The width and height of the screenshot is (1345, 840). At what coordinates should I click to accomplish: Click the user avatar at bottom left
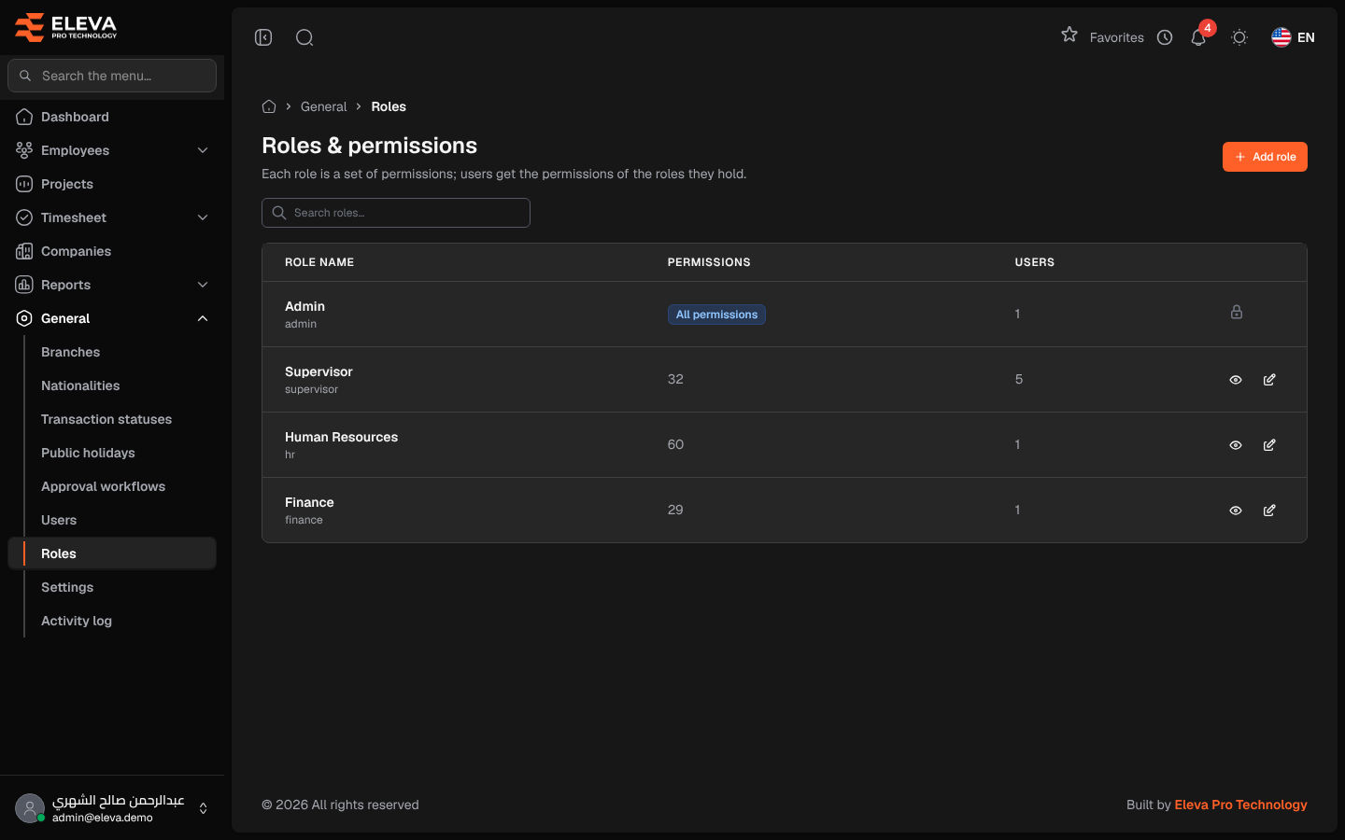(x=30, y=808)
